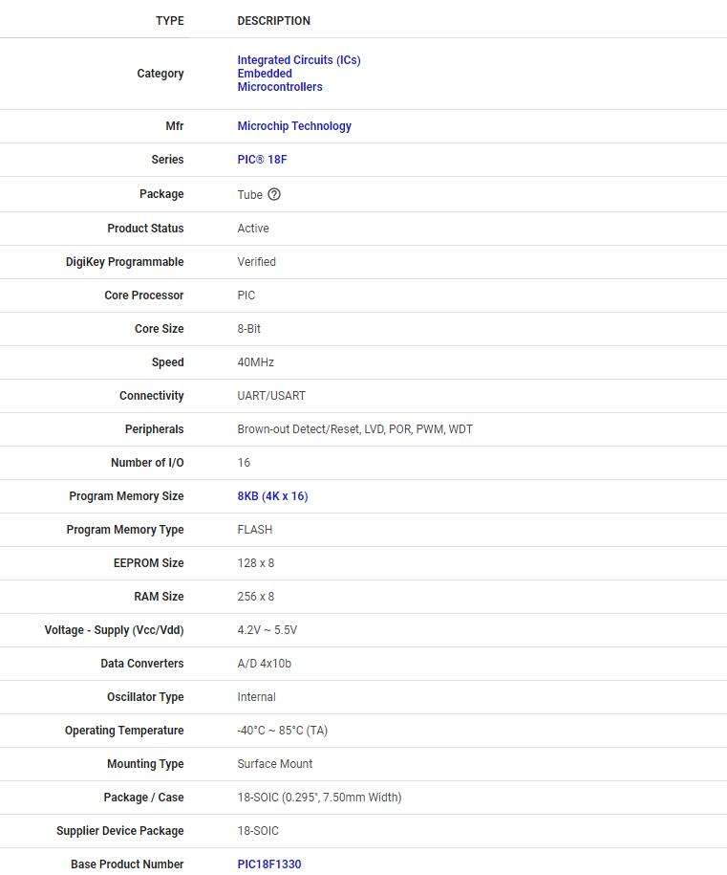
Task: Click the UART/USART connectivity value
Action: pyautogui.click(x=271, y=396)
